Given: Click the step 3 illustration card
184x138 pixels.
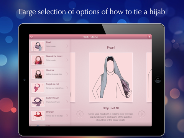Looking at the screenshot, I should (x=111, y=77).
